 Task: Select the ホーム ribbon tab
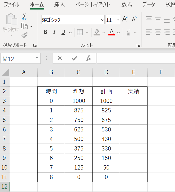click(x=37, y=5)
